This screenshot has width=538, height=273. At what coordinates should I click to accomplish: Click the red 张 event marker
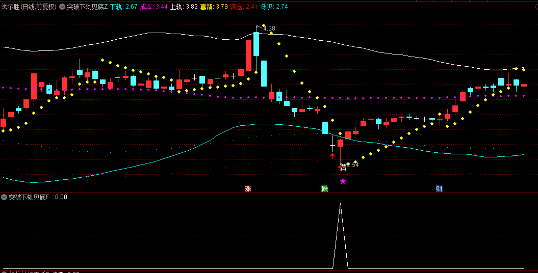coord(248,188)
